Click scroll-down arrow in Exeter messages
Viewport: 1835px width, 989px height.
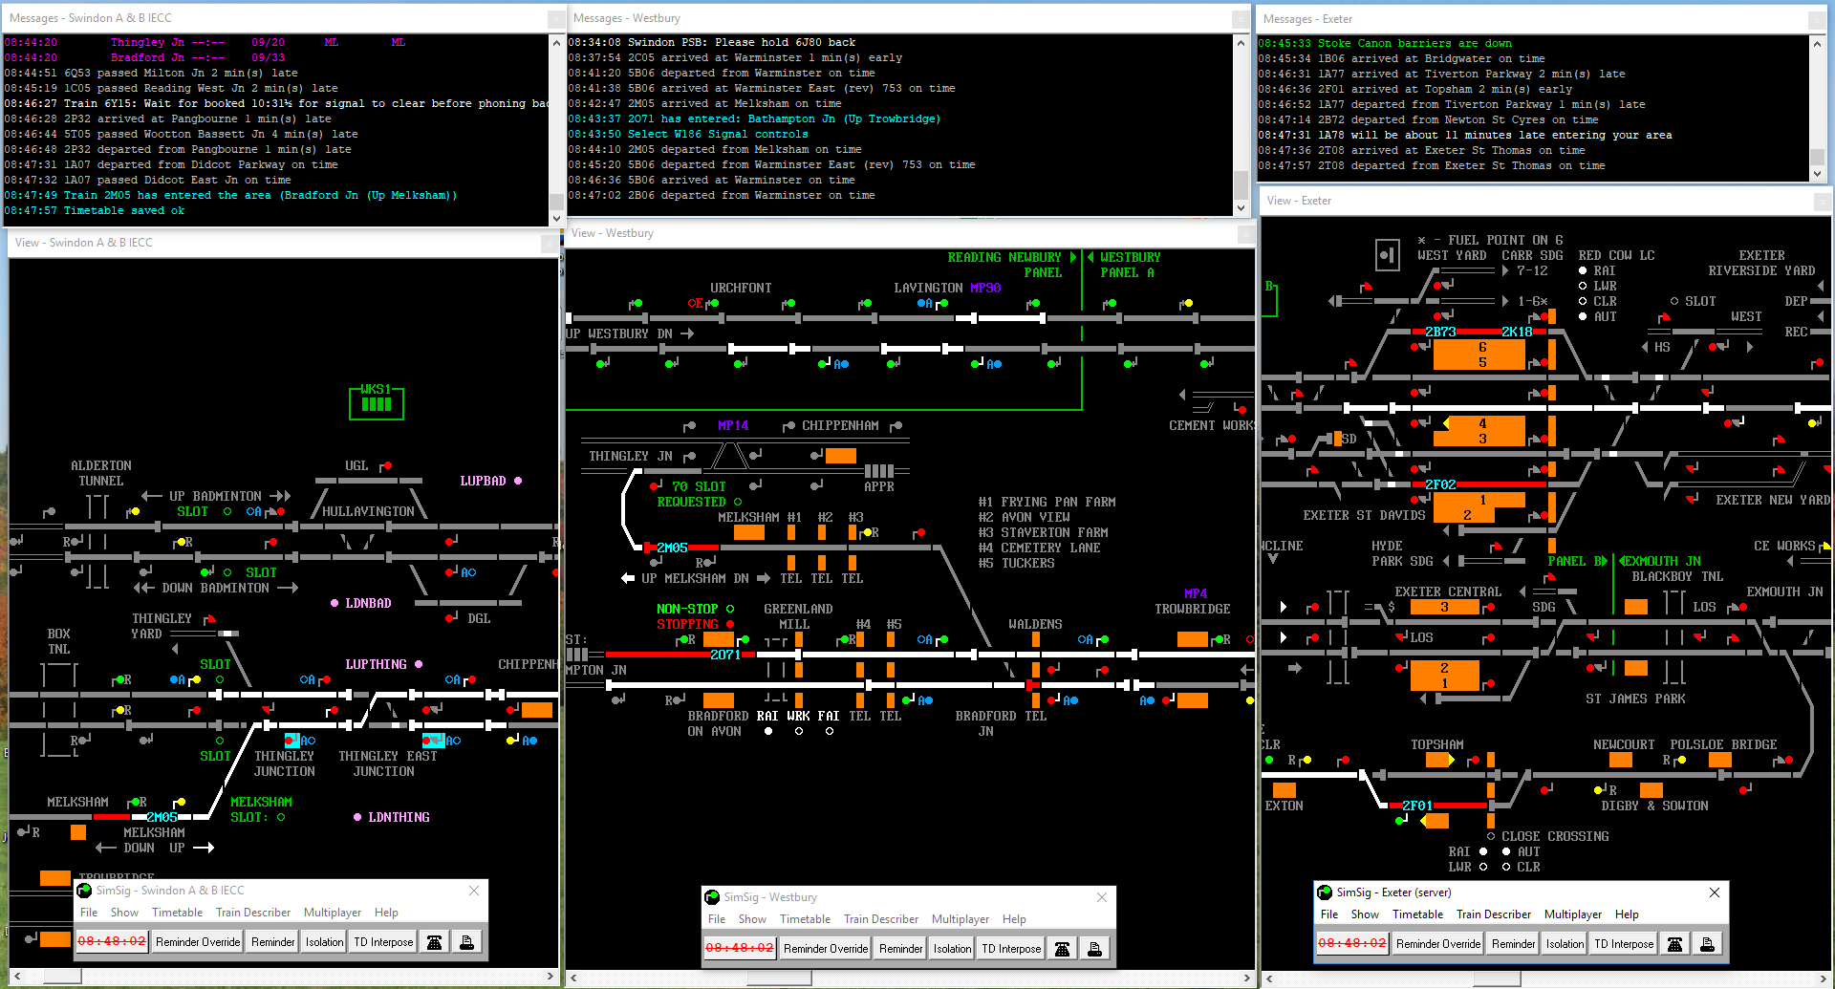click(1818, 173)
